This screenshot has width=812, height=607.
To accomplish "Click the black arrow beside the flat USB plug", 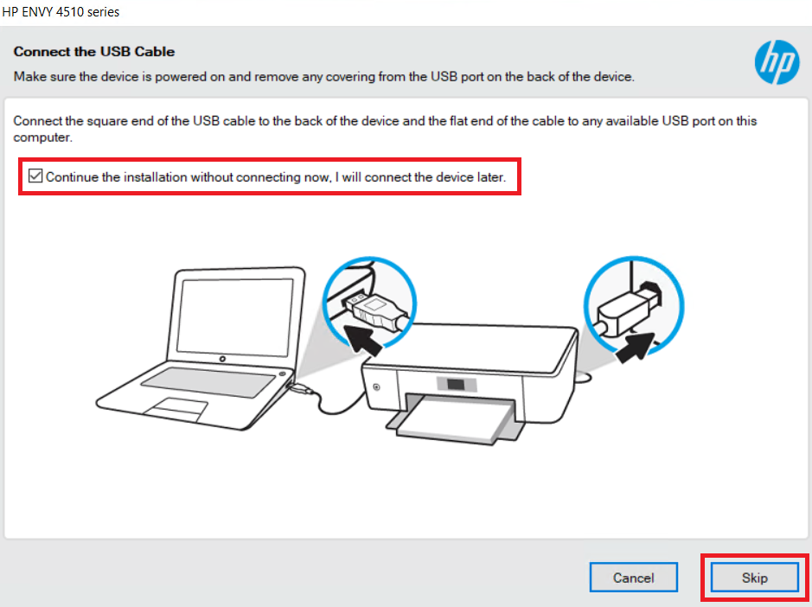I will pyautogui.click(x=363, y=339).
